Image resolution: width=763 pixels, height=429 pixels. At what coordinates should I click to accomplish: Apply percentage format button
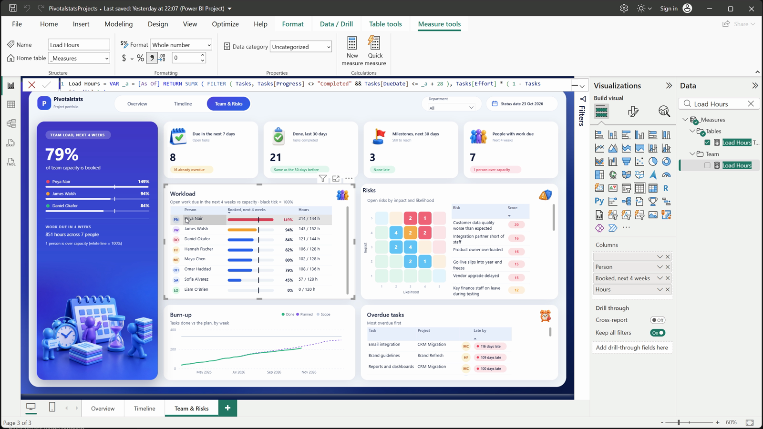click(x=140, y=58)
